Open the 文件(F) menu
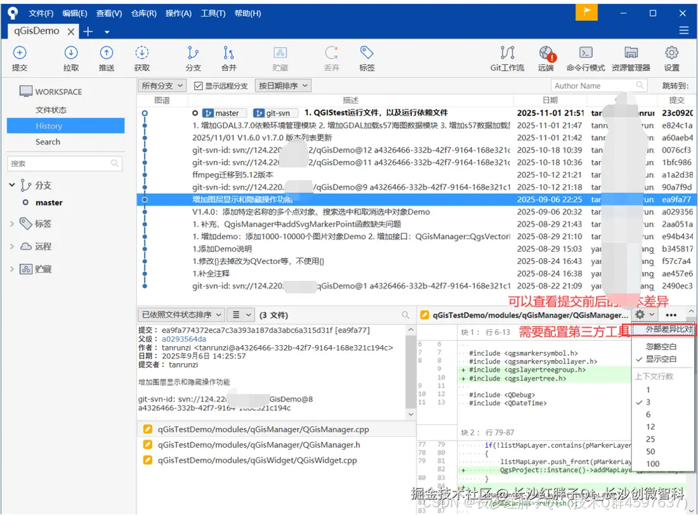The height and width of the screenshot is (515, 698). (41, 13)
